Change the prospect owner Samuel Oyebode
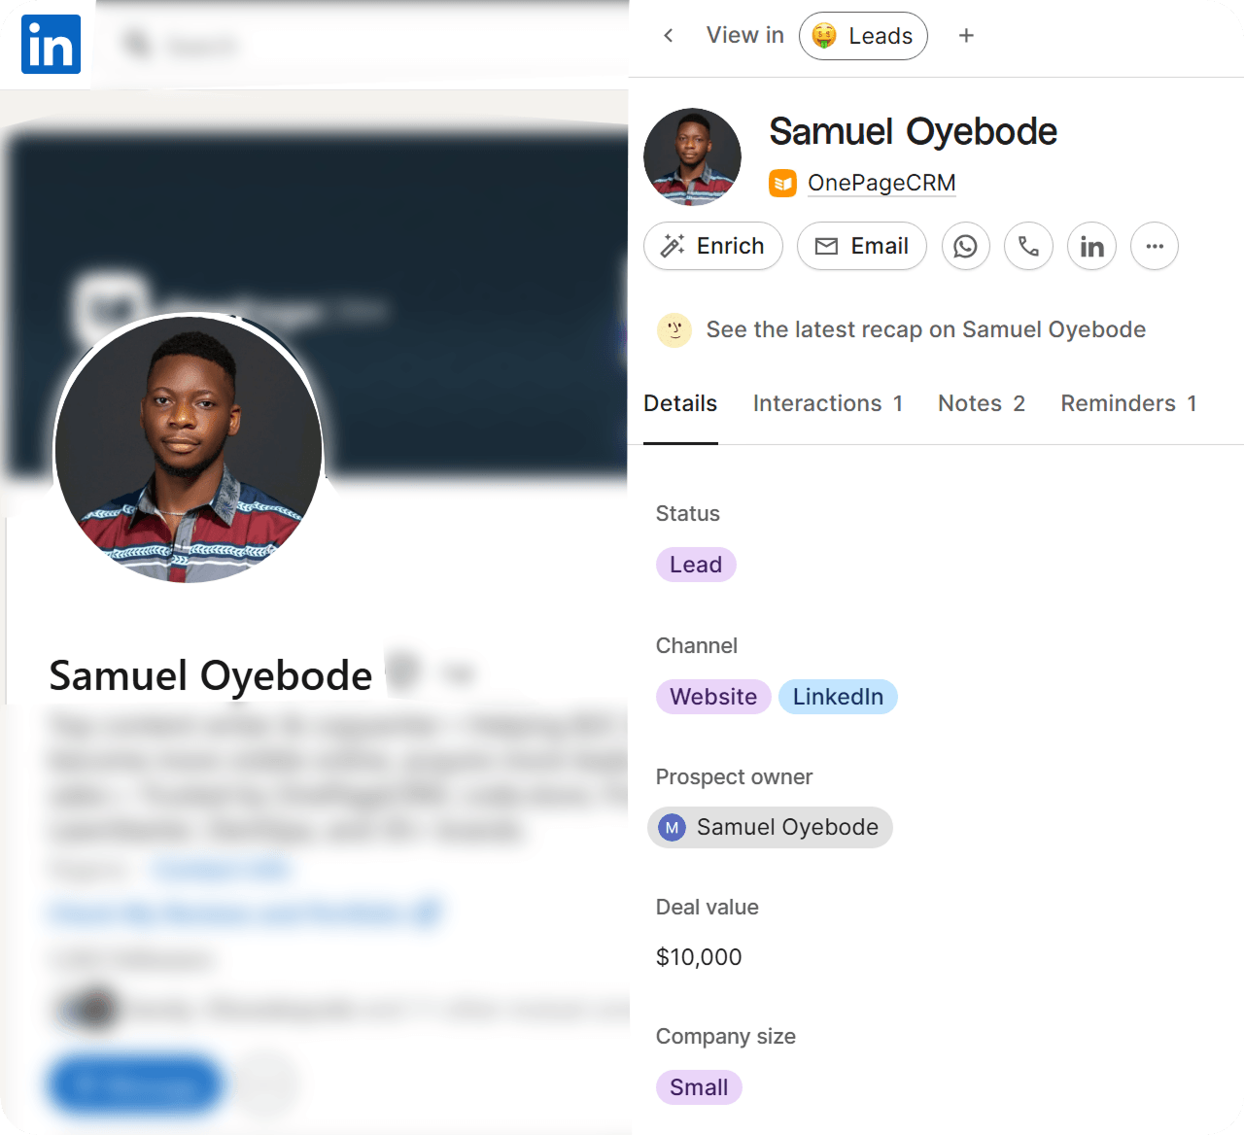The width and height of the screenshot is (1244, 1135). coord(770,827)
